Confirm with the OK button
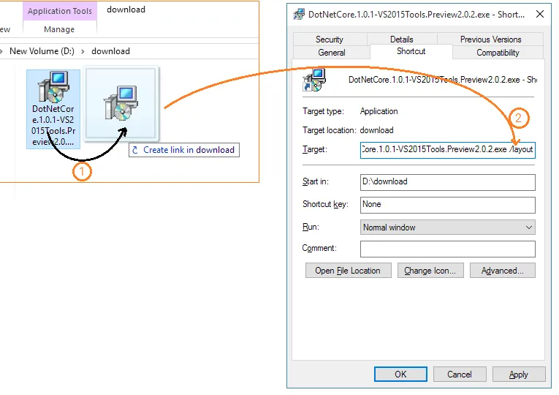559x395 pixels. click(400, 375)
